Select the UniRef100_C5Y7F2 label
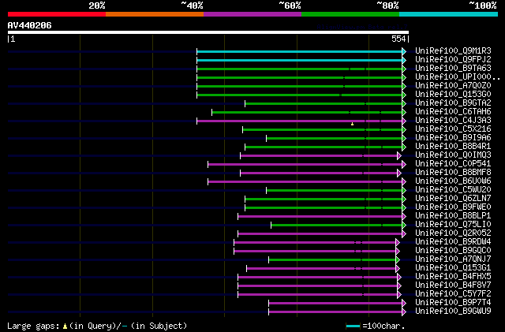505x332 pixels. [x=453, y=294]
